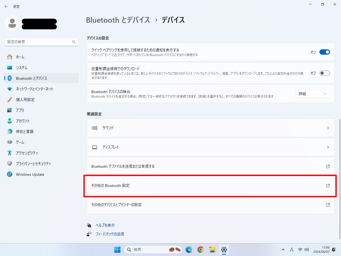Click the user profile avatar
Screen dimensions: 341x256
point(12,23)
